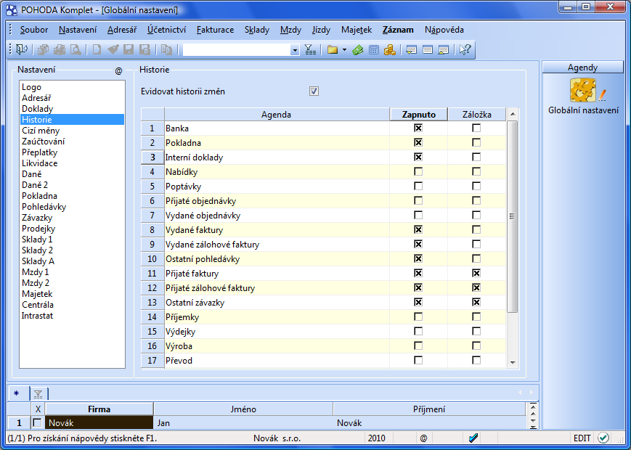
Task: Click the Firma column header
Action: pos(99,409)
